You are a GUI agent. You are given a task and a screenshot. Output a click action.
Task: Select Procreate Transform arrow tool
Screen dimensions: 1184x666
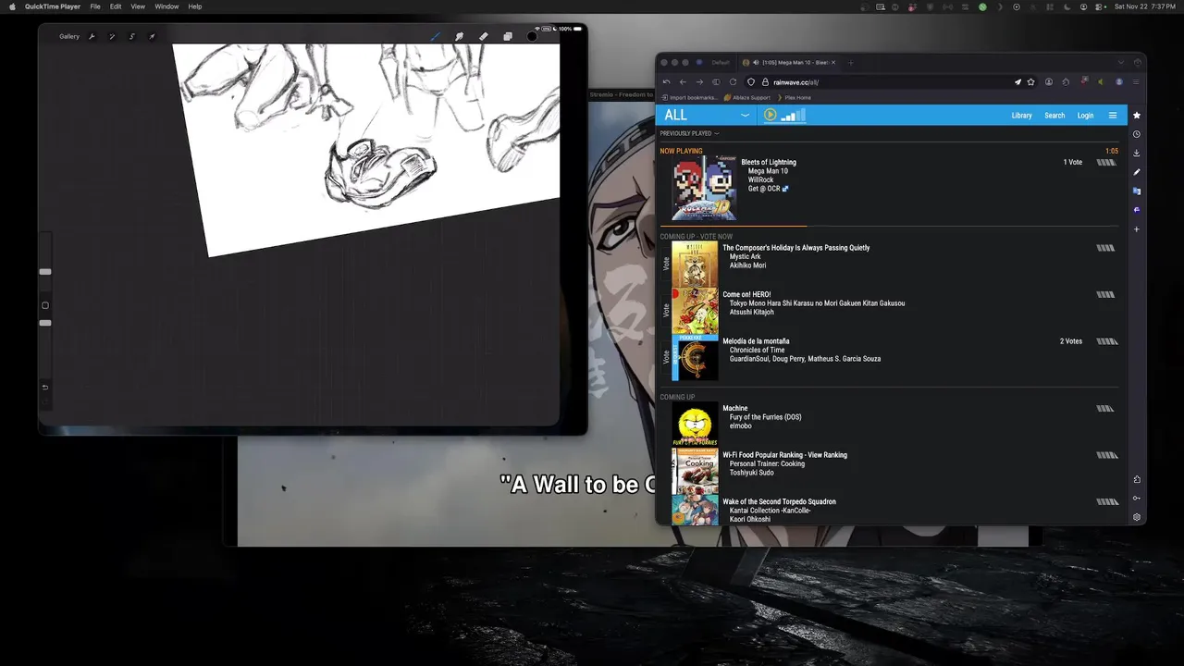(152, 37)
